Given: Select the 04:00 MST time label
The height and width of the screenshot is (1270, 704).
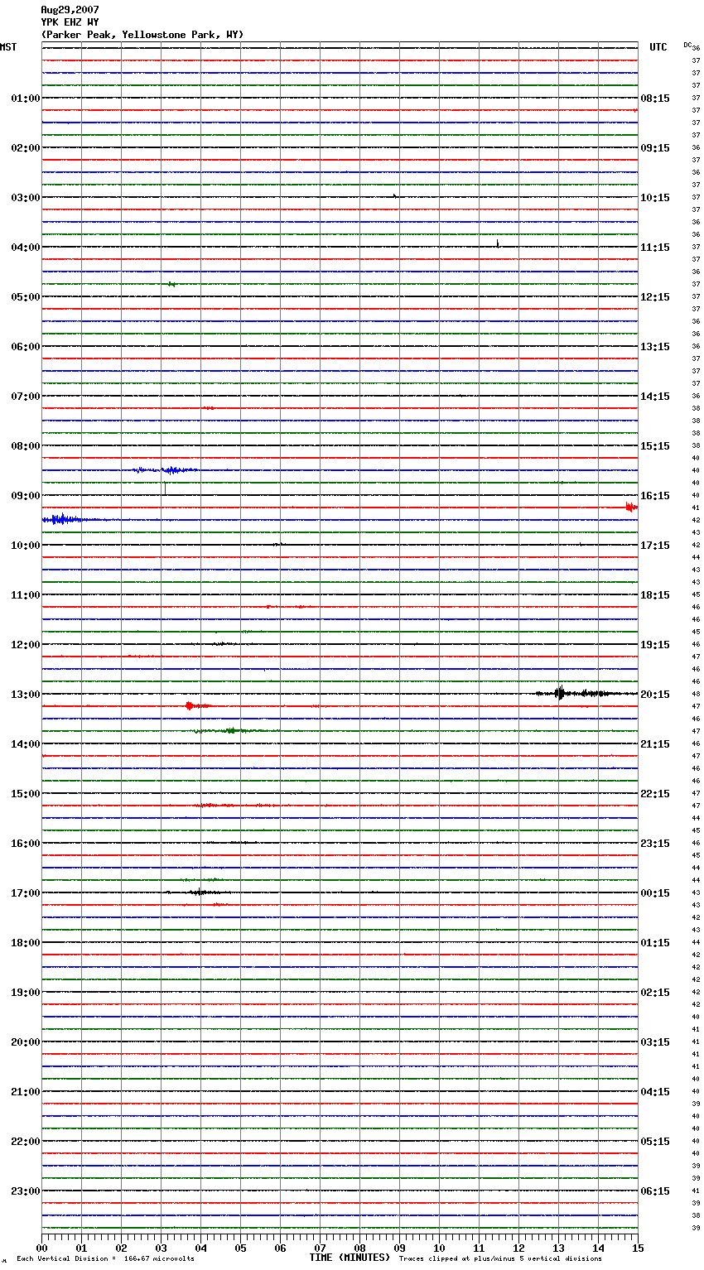Looking at the screenshot, I should 25,248.
